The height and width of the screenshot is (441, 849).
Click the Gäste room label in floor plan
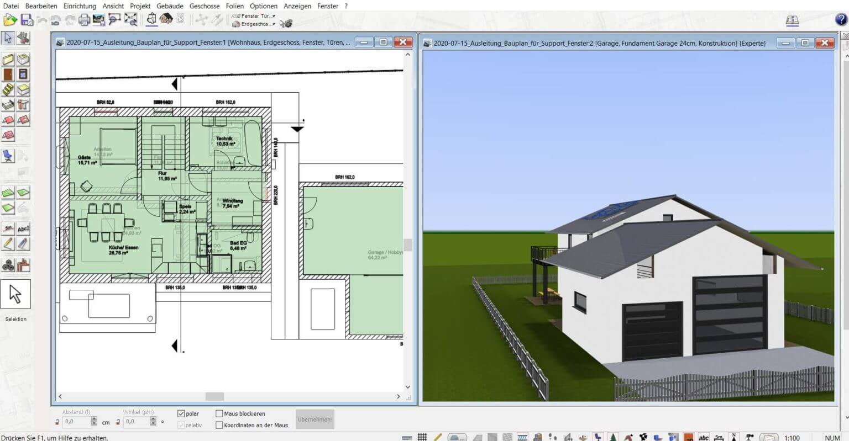pos(87,160)
